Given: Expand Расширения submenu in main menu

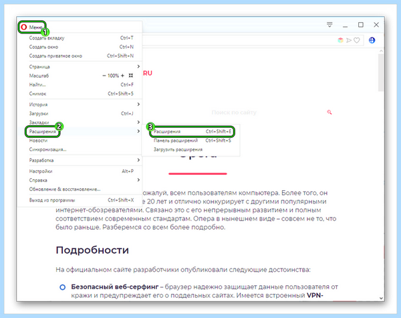Looking at the screenshot, I should 81,131.
